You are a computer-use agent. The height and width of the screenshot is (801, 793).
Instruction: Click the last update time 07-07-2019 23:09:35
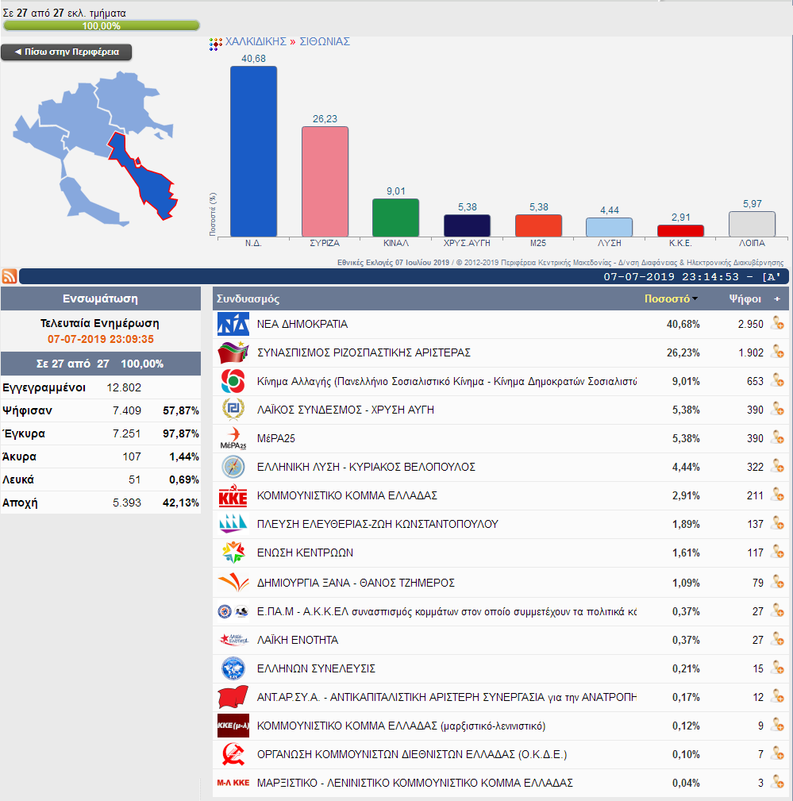(x=101, y=339)
